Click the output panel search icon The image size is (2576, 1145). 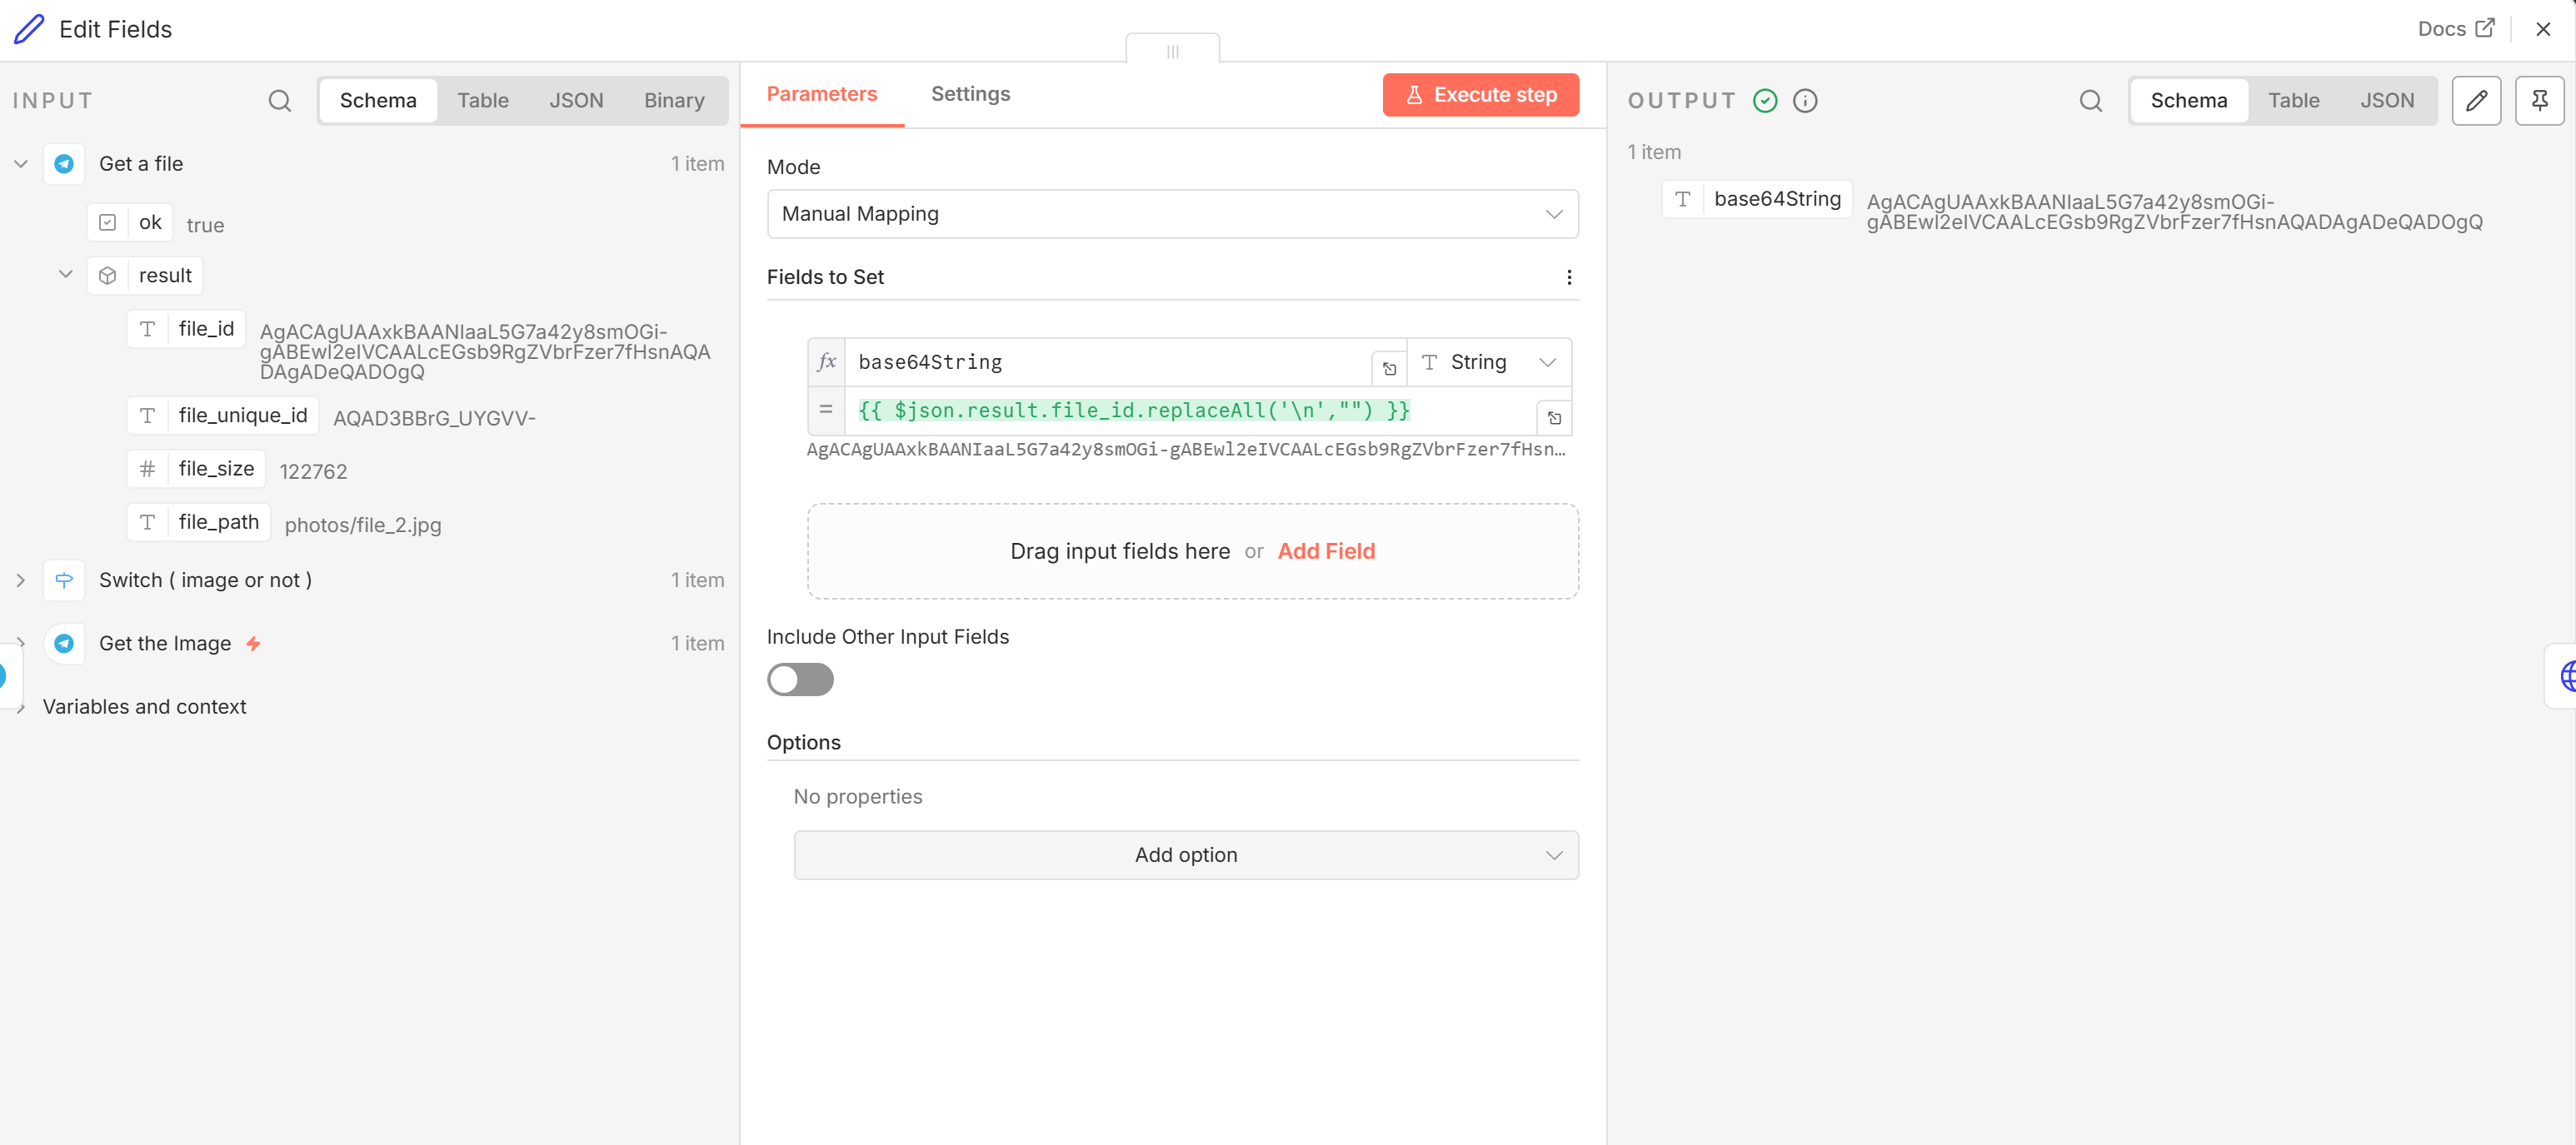(2090, 101)
